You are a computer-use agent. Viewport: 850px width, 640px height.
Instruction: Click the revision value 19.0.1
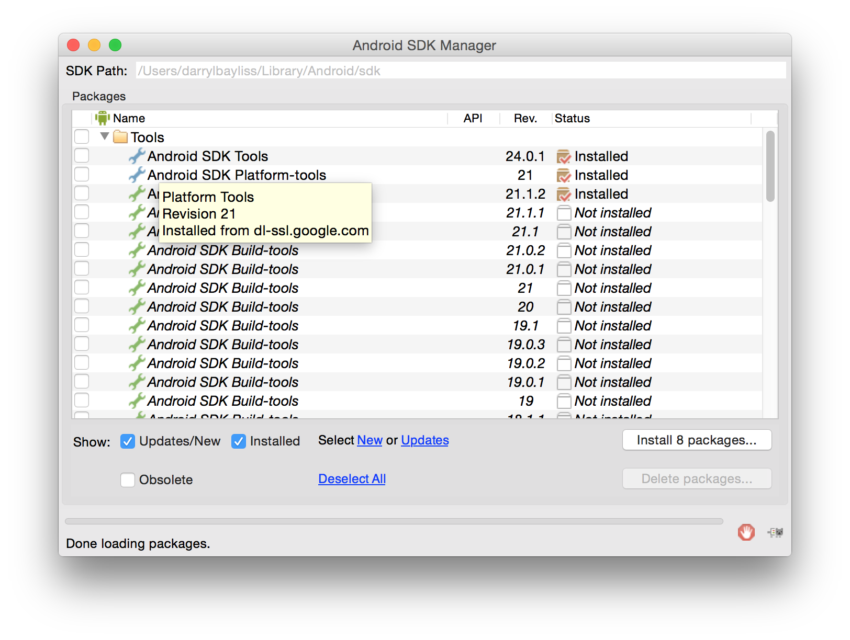pos(525,382)
